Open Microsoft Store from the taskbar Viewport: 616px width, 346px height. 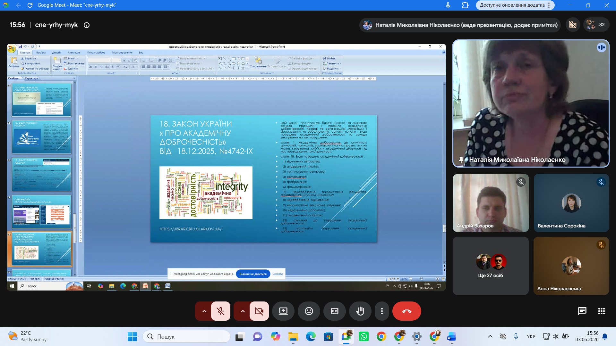coord(328,336)
